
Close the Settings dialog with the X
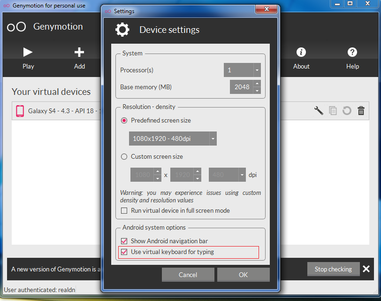pos(267,9)
